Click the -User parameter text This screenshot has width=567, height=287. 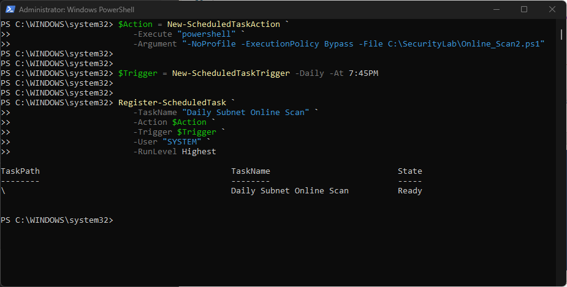click(x=145, y=142)
